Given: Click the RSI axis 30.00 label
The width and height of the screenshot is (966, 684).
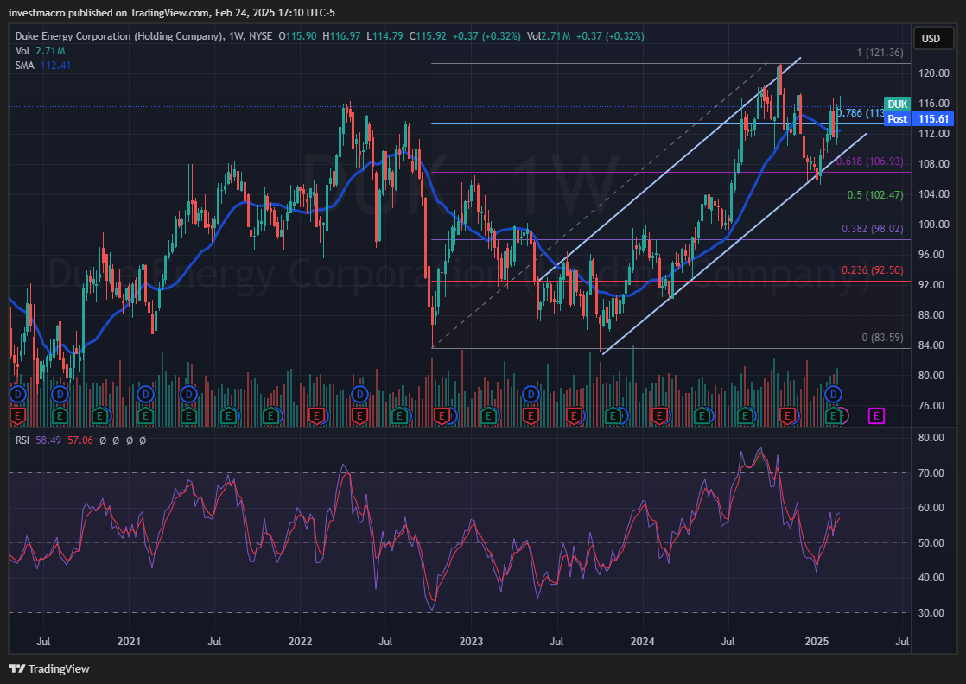Looking at the screenshot, I should point(931,612).
